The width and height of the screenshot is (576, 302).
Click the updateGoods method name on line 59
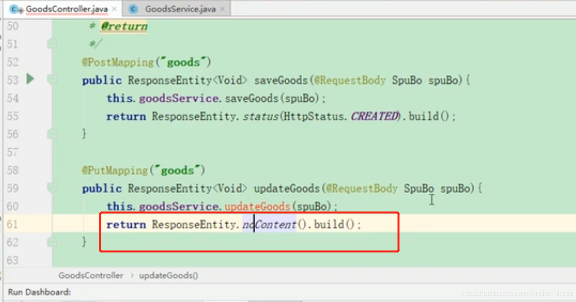[x=287, y=189]
